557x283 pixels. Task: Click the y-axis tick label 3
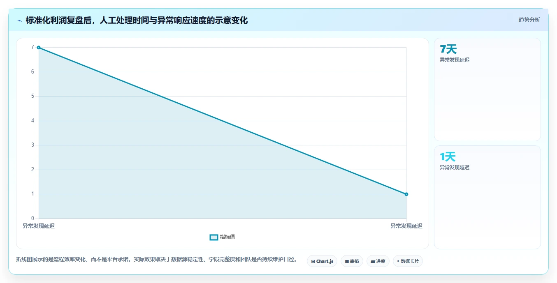[x=32, y=145]
